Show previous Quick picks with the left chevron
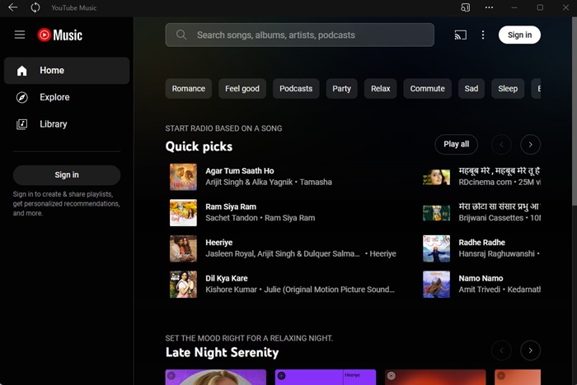The width and height of the screenshot is (577, 385). (501, 145)
